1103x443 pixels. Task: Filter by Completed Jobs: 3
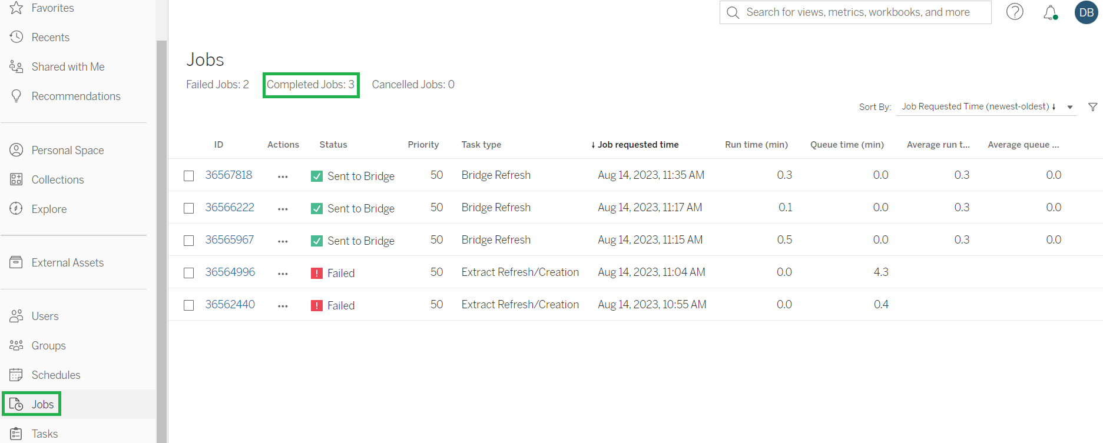tap(311, 85)
